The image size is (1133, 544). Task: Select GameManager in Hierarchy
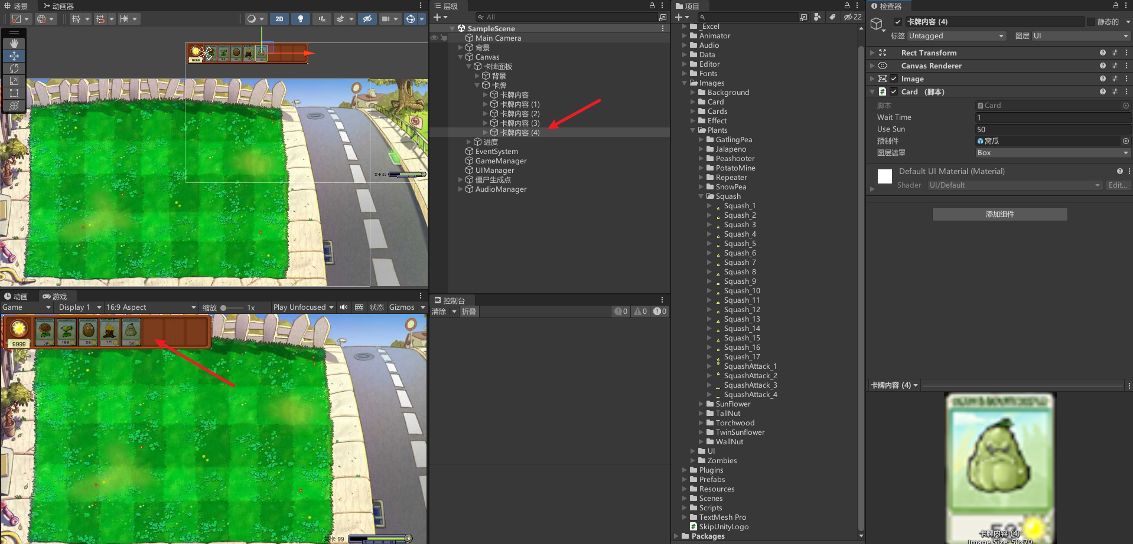tap(501, 161)
